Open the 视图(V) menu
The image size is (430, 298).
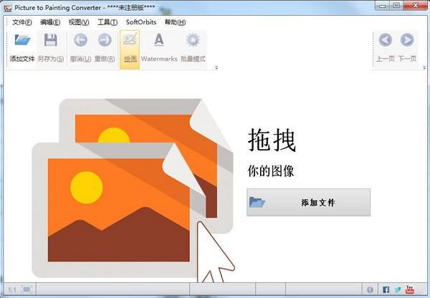pos(79,22)
